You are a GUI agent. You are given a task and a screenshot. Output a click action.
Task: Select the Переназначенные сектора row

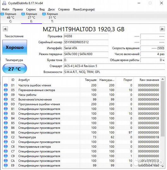81,90
